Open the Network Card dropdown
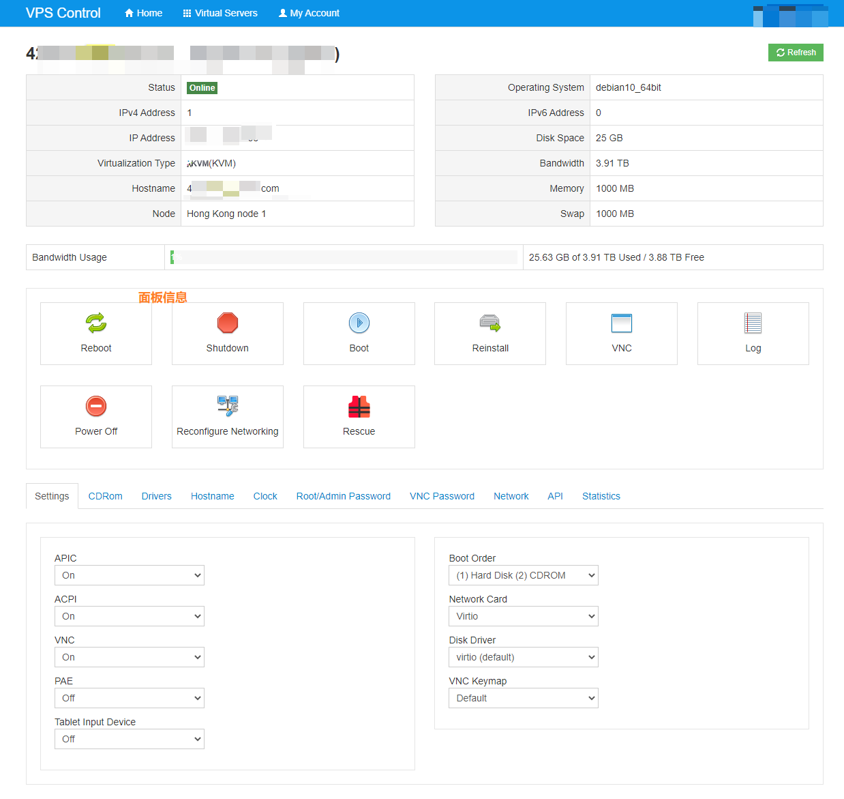 pyautogui.click(x=524, y=616)
